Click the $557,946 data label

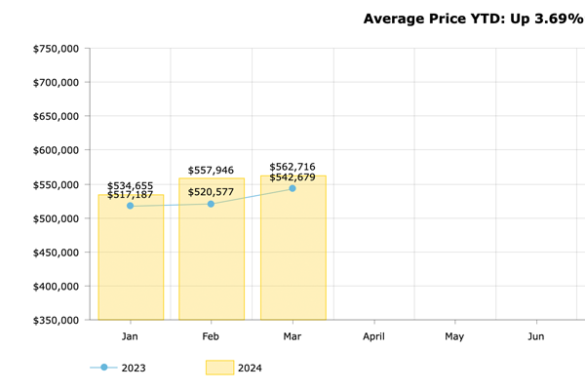click(x=212, y=171)
